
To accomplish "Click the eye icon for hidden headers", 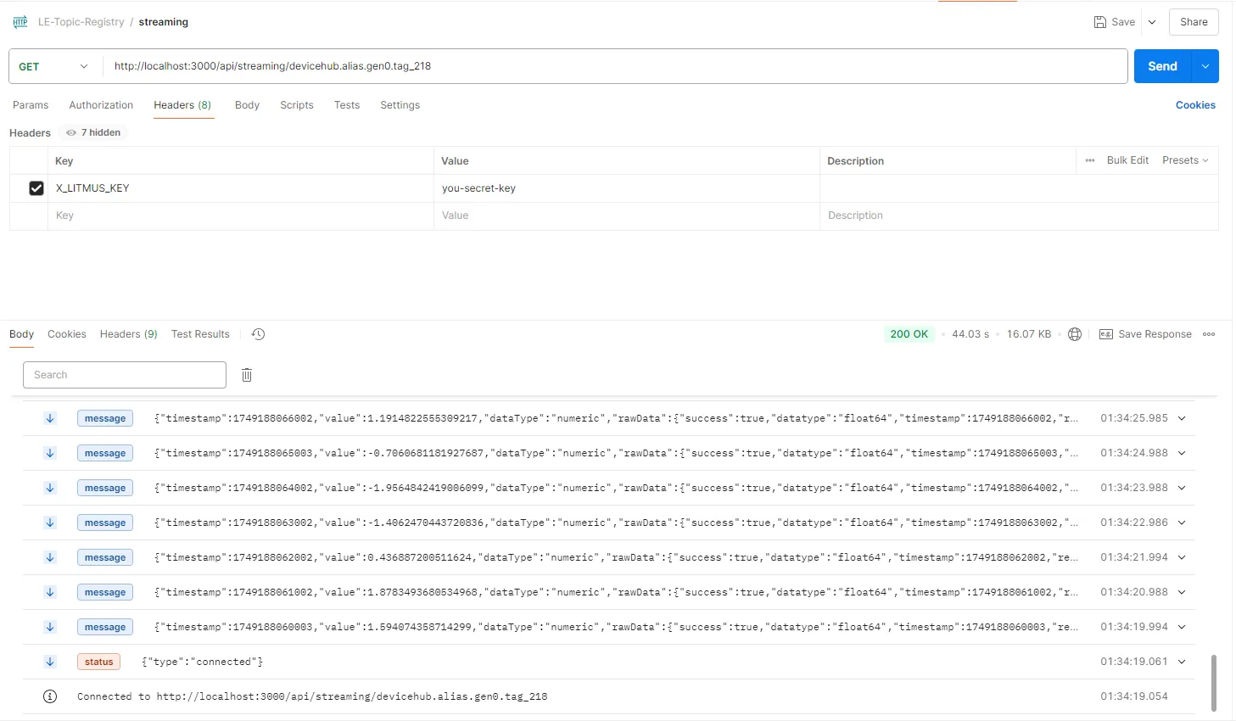I will coord(71,132).
